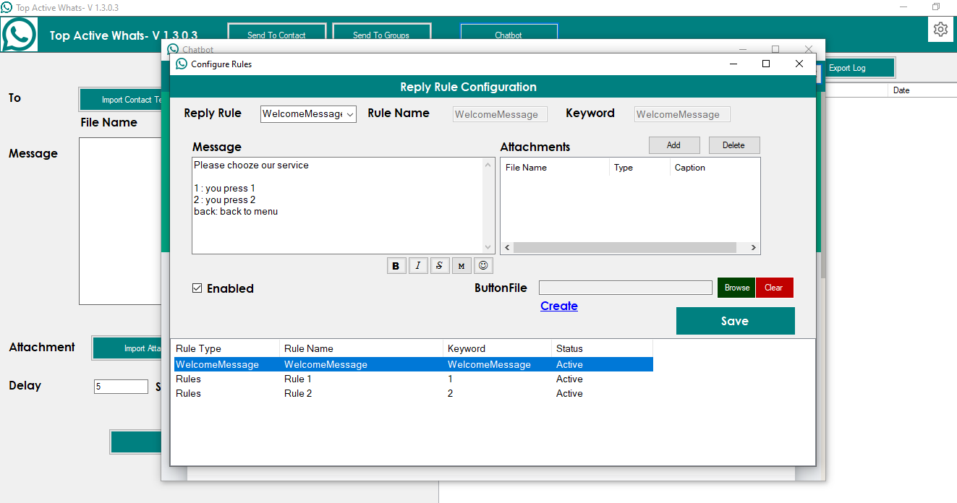The height and width of the screenshot is (503, 957).
Task: Click the attachments horizontal scrollbar thumb
Action: [x=625, y=248]
